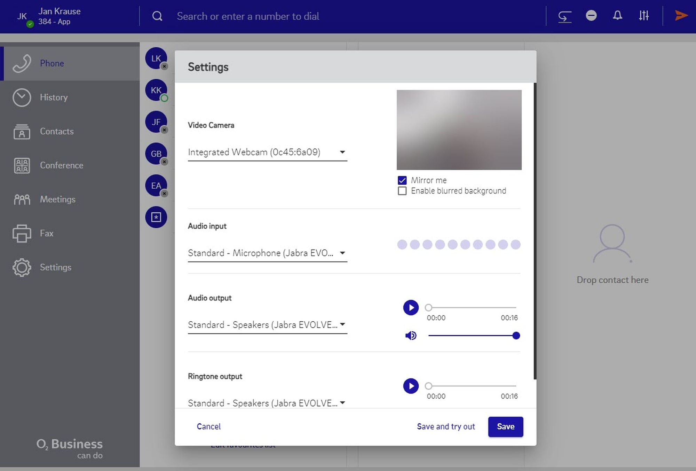Viewport: 696px width, 471px height.
Task: Play the Audio output test sound
Action: tap(411, 308)
